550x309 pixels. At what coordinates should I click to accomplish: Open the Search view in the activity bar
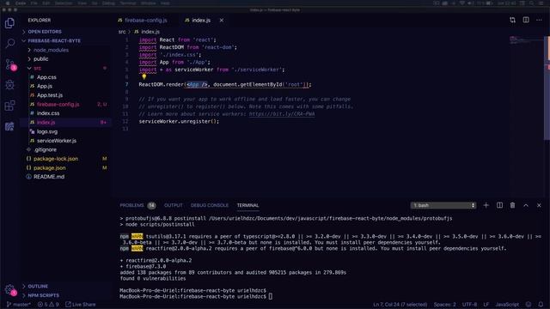tap(9, 44)
